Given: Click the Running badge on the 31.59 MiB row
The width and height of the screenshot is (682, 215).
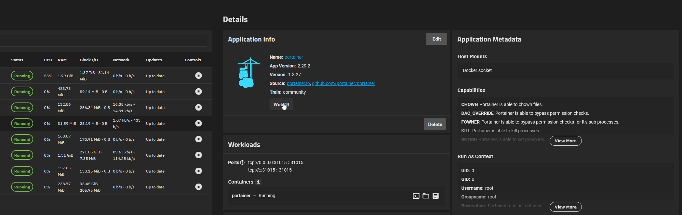Looking at the screenshot, I should point(22,123).
